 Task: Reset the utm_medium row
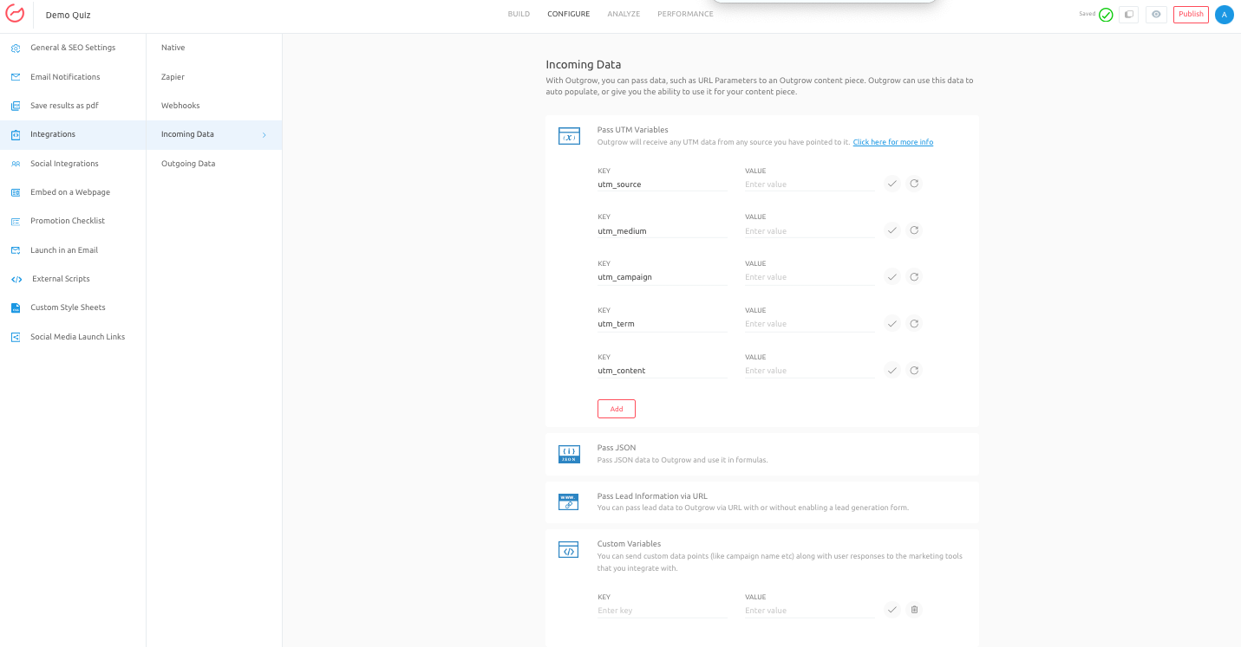point(914,230)
